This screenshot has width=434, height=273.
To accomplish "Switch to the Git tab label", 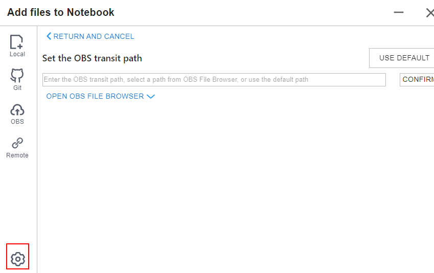I will pyautogui.click(x=17, y=88).
